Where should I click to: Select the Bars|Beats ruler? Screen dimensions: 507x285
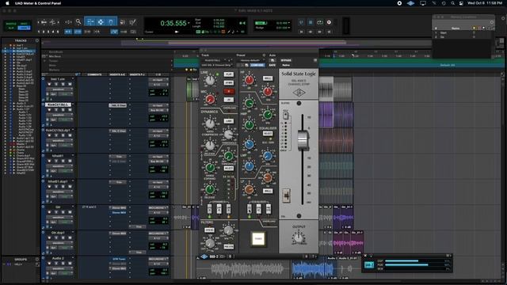[x=55, y=52]
